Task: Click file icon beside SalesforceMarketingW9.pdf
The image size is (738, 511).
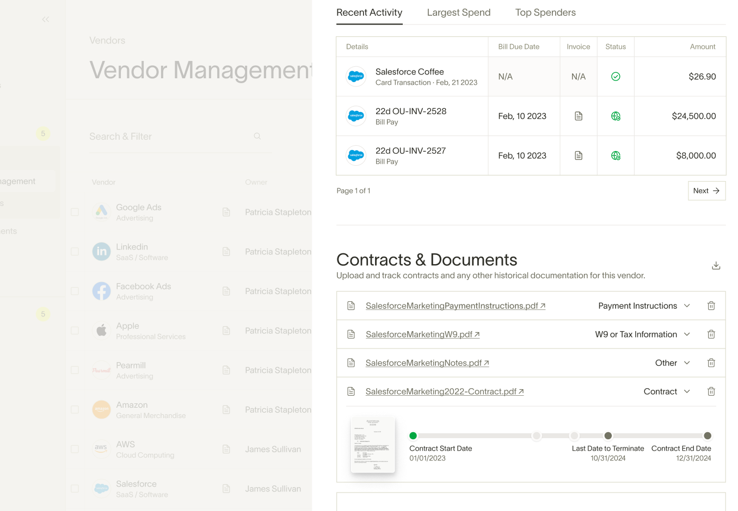Action: pos(351,334)
